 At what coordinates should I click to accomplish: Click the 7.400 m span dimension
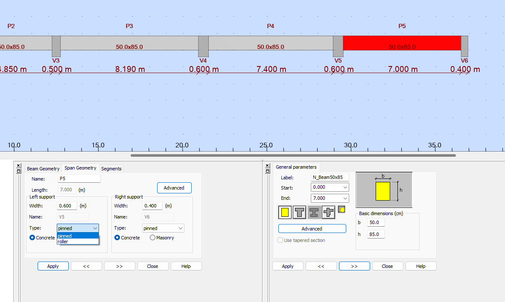click(271, 69)
